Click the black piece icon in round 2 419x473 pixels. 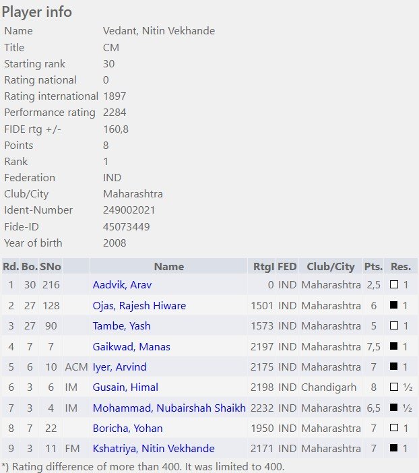click(x=393, y=305)
